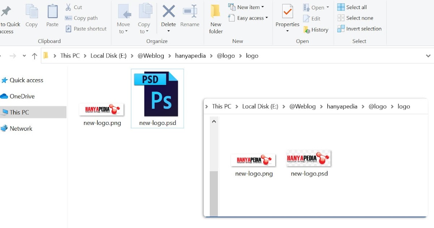Expand the Delete options arrow
This screenshot has height=228, width=434.
[169, 31]
